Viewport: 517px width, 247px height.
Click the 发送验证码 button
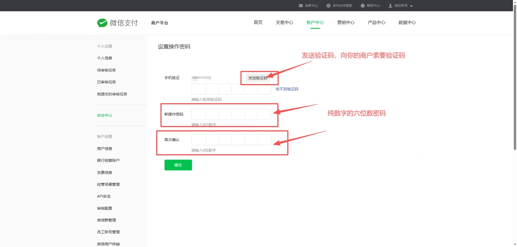pyautogui.click(x=258, y=78)
